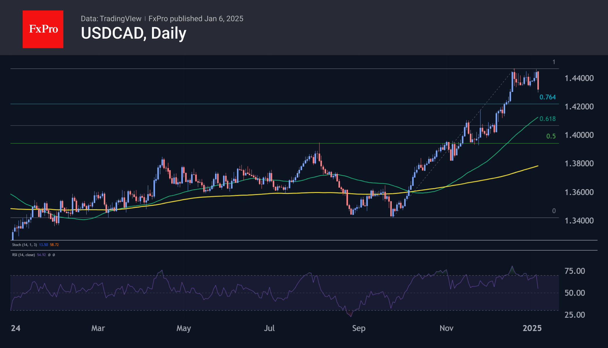The width and height of the screenshot is (608, 348).
Task: Select the 0.5 Fibonacci level label
Action: pos(550,136)
